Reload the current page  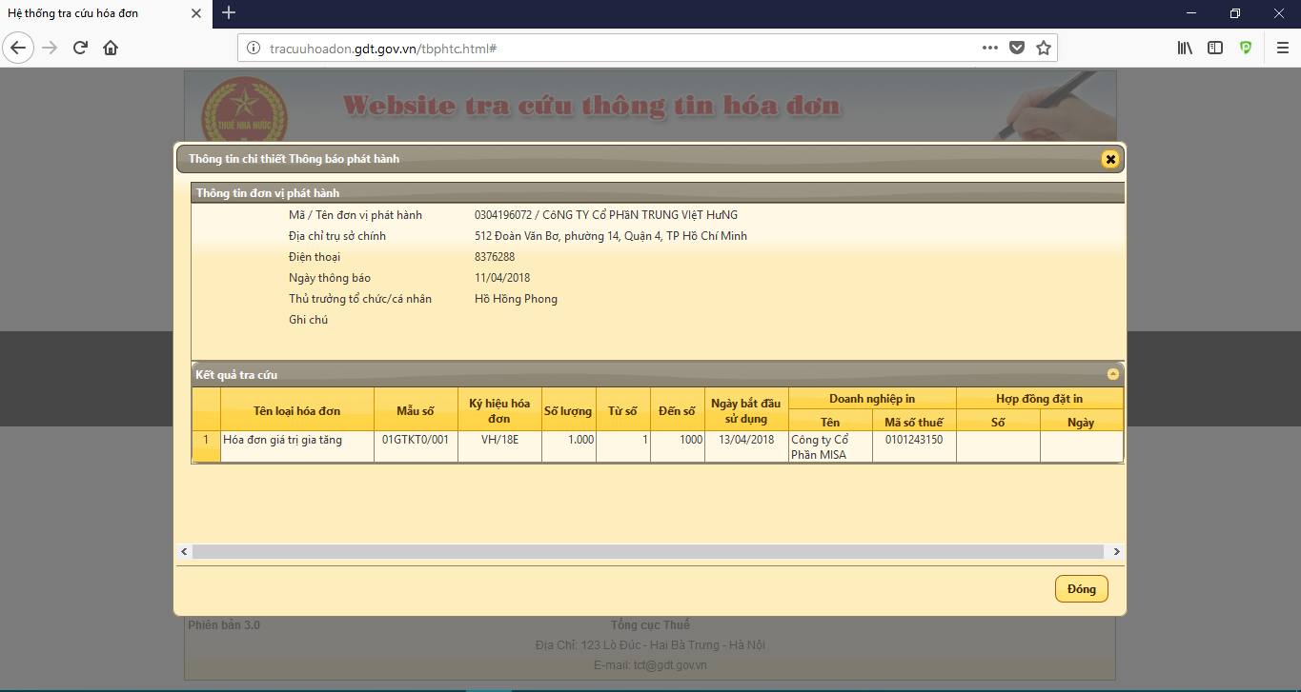tap(80, 48)
